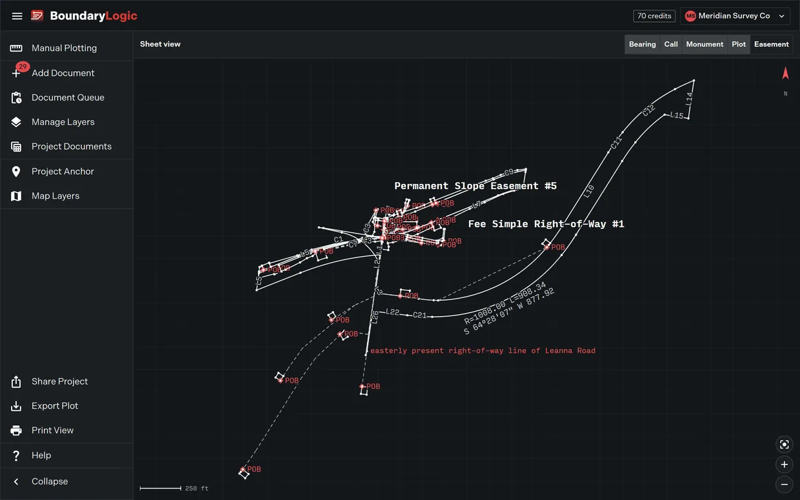The height and width of the screenshot is (500, 800).
Task: Click the Sheet view heading
Action: click(x=160, y=45)
